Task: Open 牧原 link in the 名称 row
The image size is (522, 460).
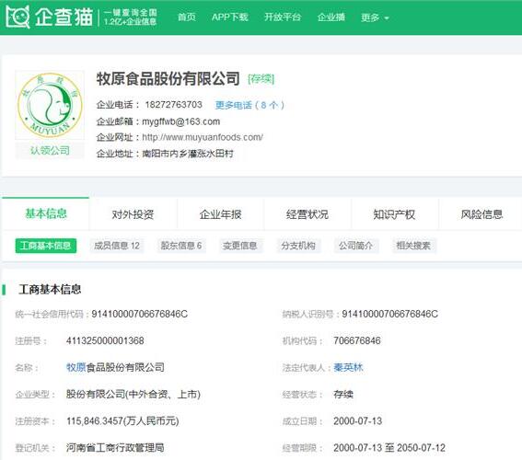Action: (x=76, y=367)
